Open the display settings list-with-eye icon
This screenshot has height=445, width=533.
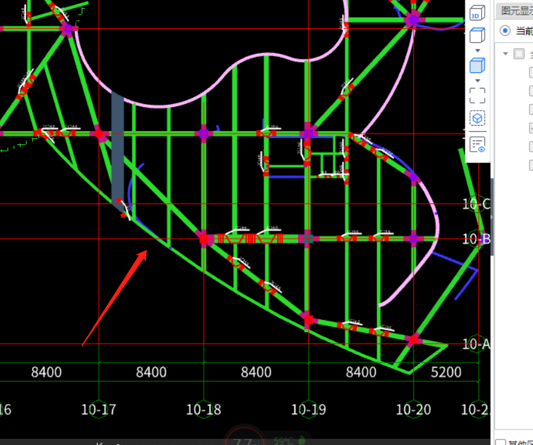point(477,144)
